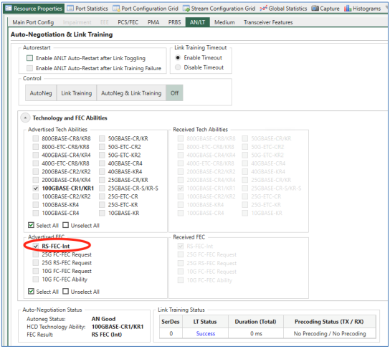
Task: Click the Success LT Status link
Action: (206, 333)
